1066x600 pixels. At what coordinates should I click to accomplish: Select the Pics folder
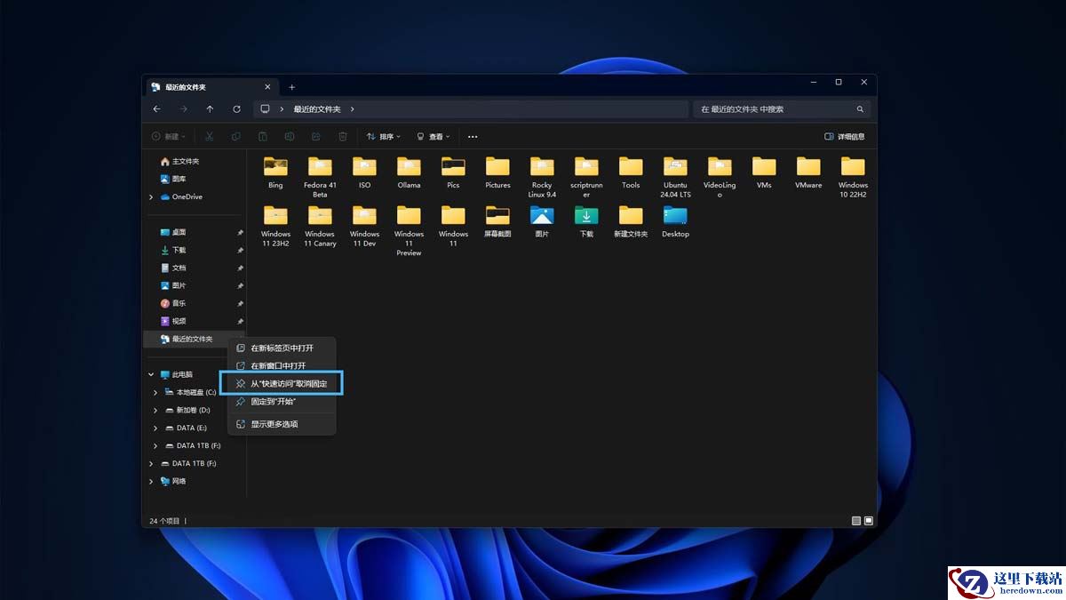click(453, 173)
